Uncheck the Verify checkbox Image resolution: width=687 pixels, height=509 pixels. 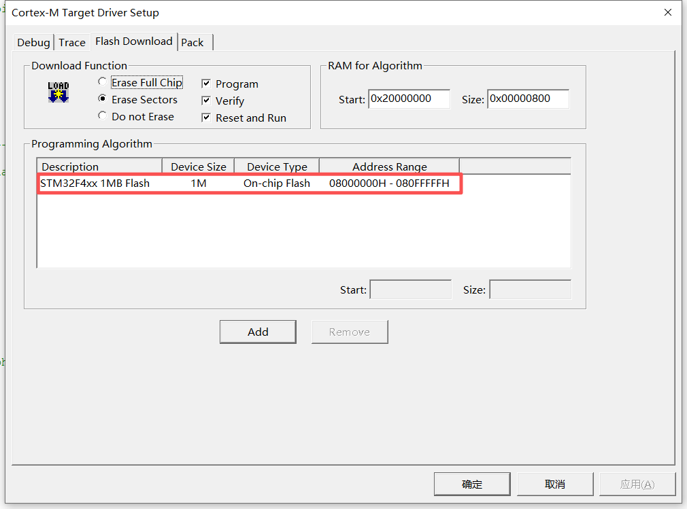click(206, 101)
